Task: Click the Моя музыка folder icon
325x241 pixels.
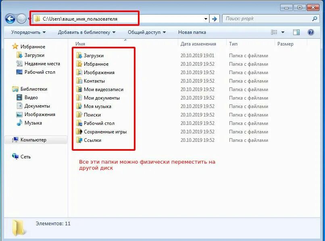Action: coord(79,106)
